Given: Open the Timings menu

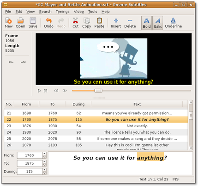Looking at the screenshot, I should coord(62,12).
